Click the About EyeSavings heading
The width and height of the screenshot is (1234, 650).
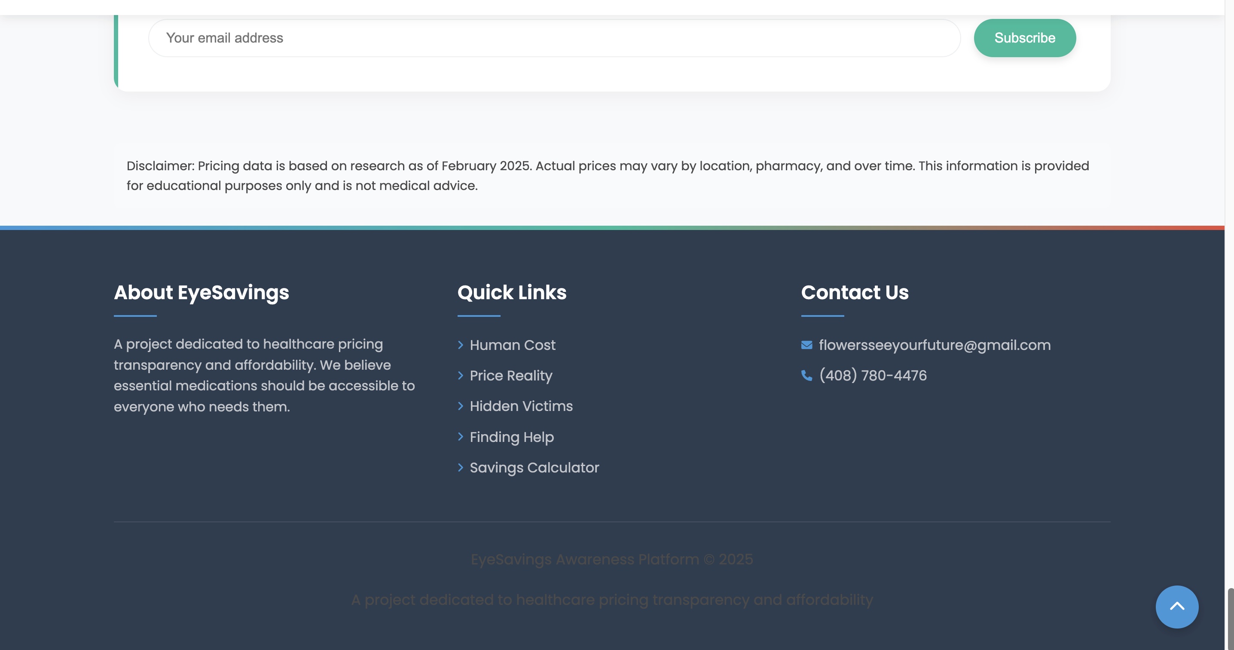coord(201,292)
